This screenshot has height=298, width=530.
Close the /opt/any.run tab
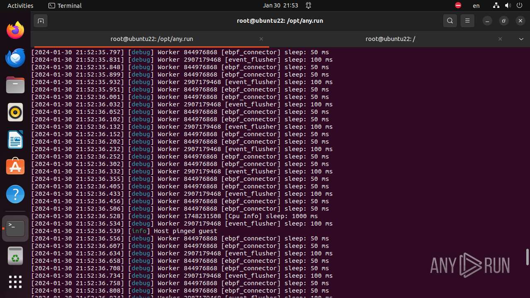(x=261, y=39)
